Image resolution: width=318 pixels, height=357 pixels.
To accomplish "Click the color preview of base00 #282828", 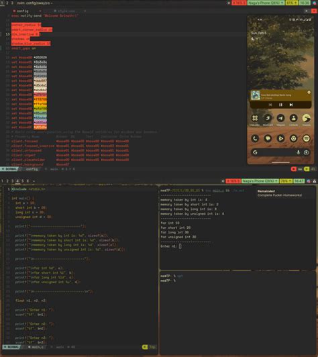I will tap(40, 58).
